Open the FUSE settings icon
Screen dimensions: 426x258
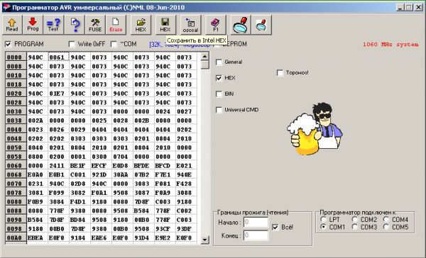click(95, 25)
